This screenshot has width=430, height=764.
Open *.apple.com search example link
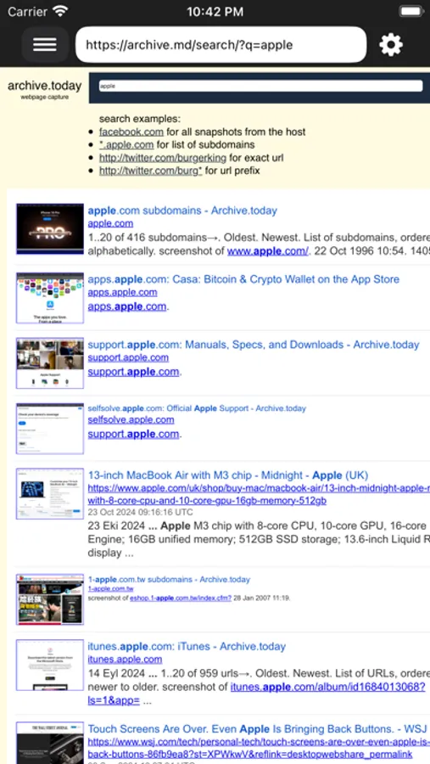pos(126,144)
